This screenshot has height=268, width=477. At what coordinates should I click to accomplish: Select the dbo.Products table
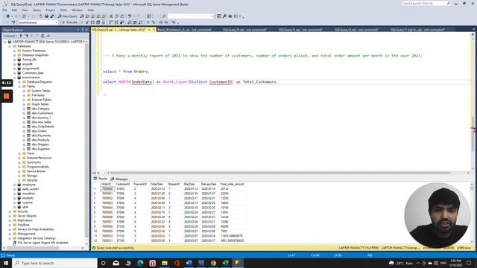tap(41, 140)
